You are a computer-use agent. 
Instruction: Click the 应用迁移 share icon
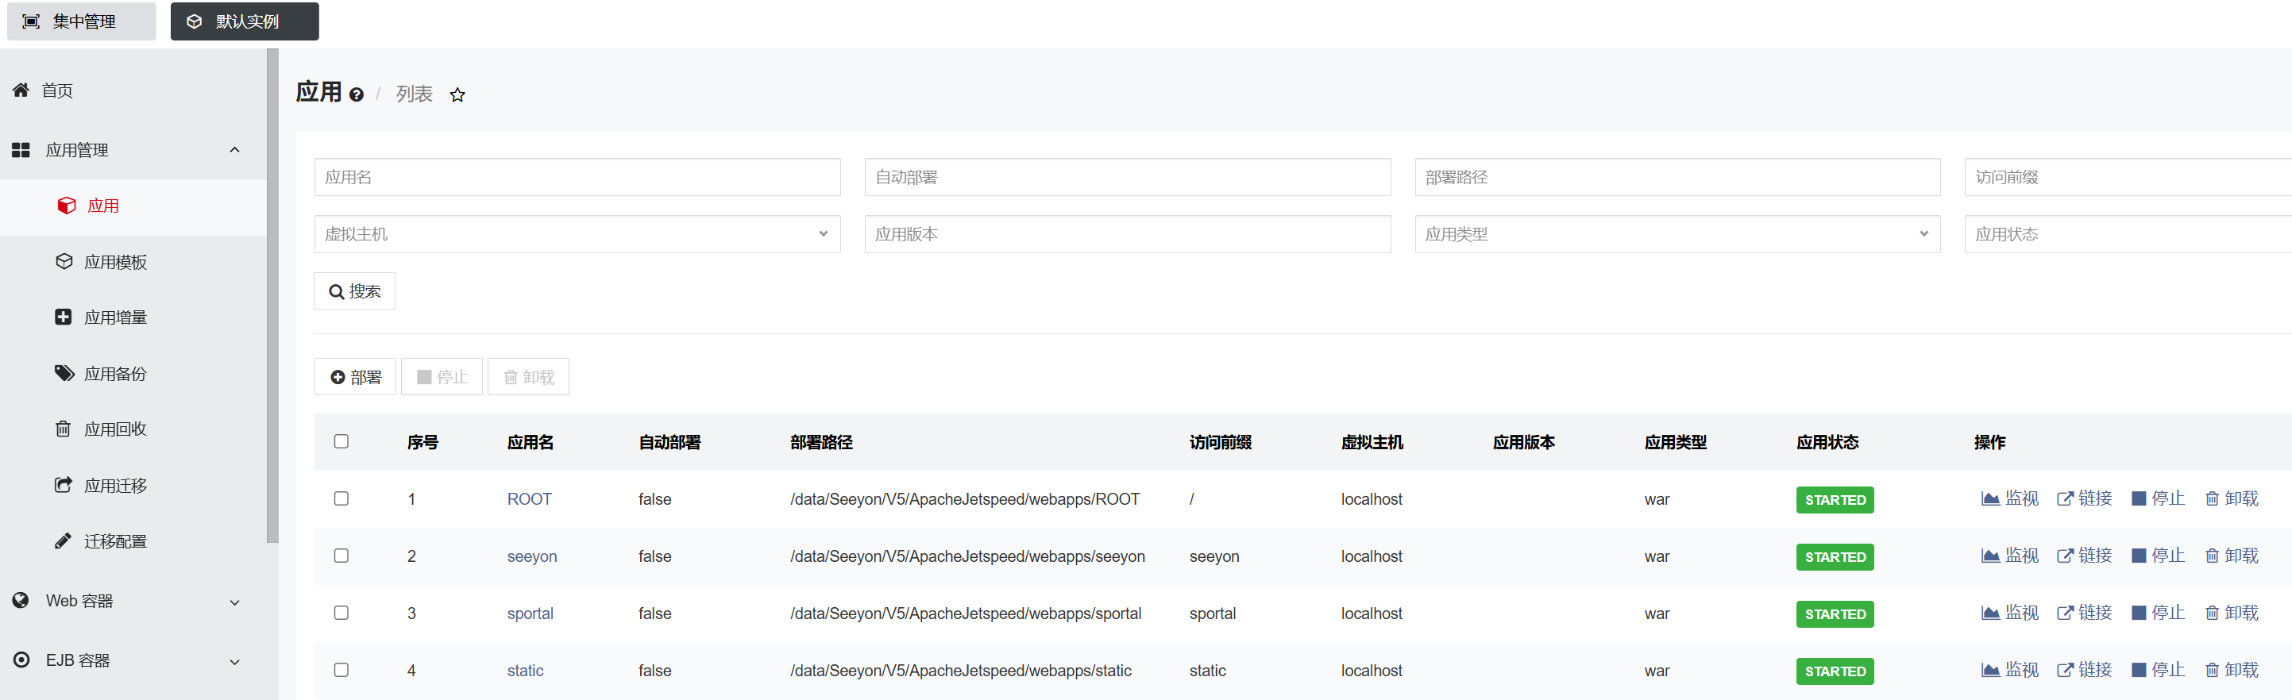[x=64, y=485]
